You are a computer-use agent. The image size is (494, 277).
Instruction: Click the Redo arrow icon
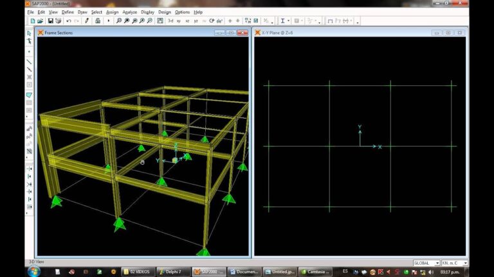pyautogui.click(x=77, y=21)
